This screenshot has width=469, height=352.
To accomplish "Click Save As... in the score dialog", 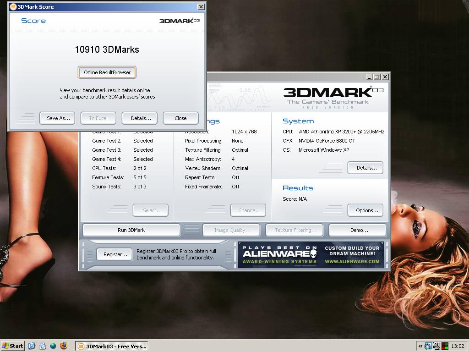I will (57, 118).
